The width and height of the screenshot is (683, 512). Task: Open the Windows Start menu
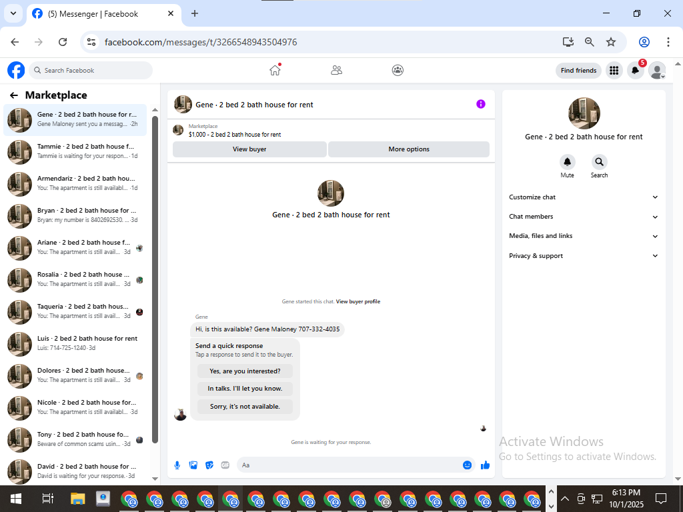[x=16, y=499]
